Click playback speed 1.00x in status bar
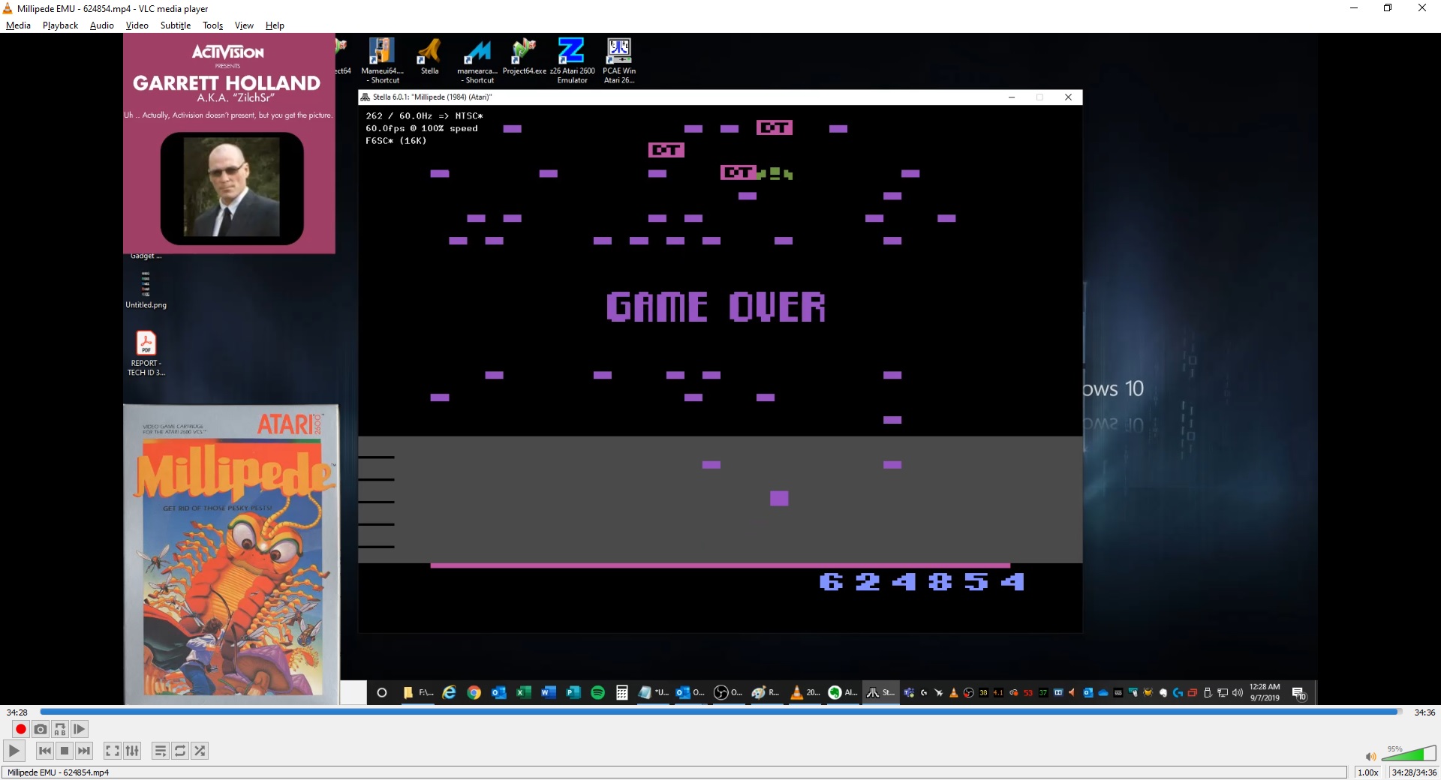Viewport: 1441px width, 780px height. click(1368, 772)
